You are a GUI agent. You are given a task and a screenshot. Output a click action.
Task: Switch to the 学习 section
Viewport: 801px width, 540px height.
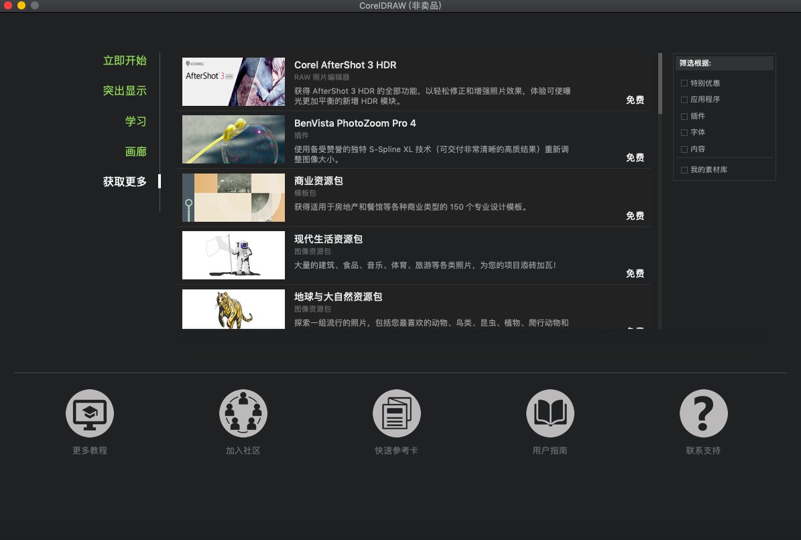pos(136,121)
